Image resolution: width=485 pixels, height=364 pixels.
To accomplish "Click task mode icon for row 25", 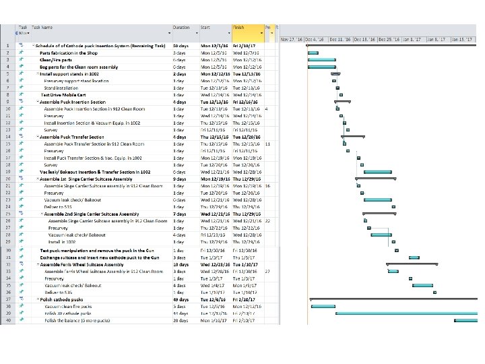I will click(x=22, y=214).
